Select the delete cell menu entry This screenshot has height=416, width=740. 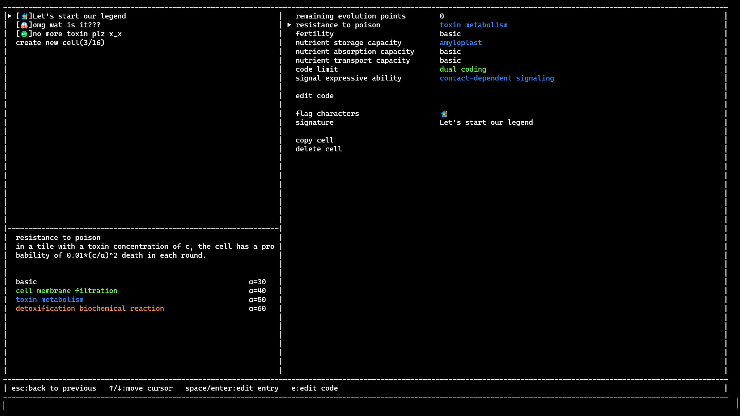pos(319,149)
